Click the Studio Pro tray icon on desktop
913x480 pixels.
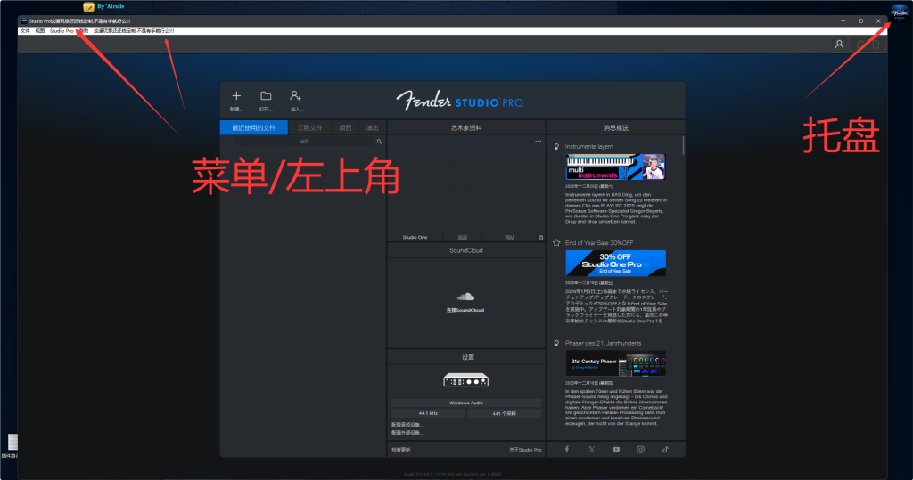[x=900, y=12]
